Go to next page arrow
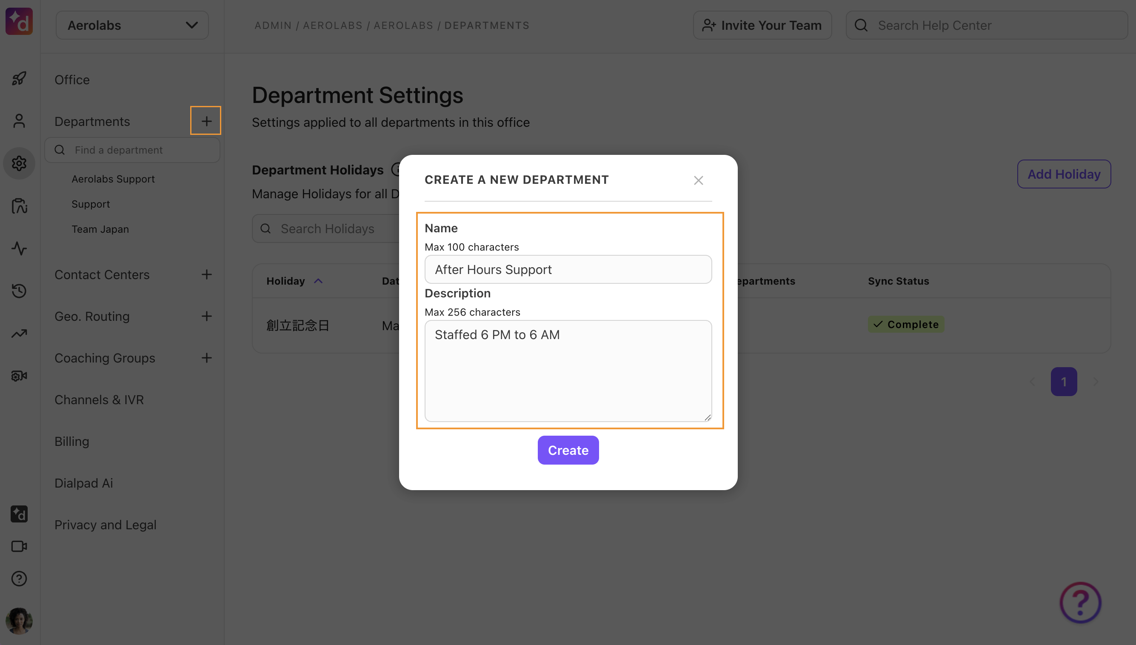 click(1096, 381)
